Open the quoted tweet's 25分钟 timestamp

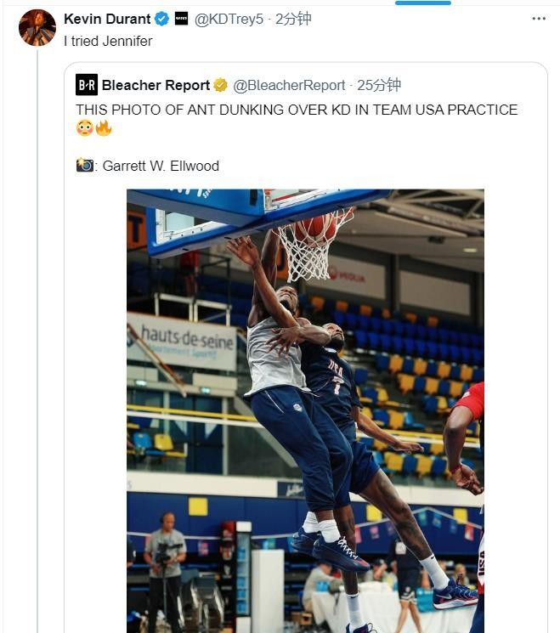379,85
